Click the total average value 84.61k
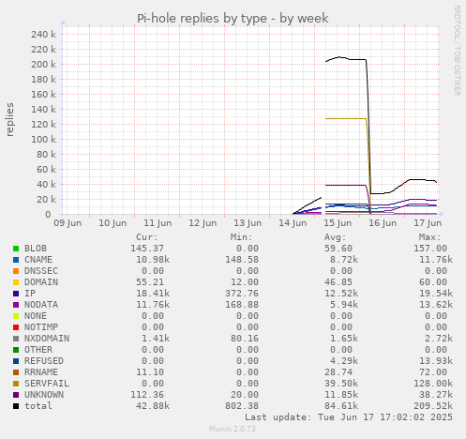This screenshot has width=466, height=439. point(341,406)
